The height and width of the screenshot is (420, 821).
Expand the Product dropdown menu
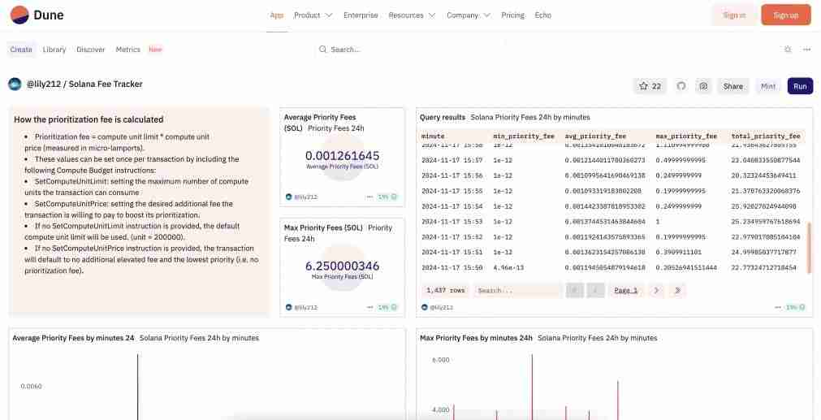pyautogui.click(x=313, y=15)
